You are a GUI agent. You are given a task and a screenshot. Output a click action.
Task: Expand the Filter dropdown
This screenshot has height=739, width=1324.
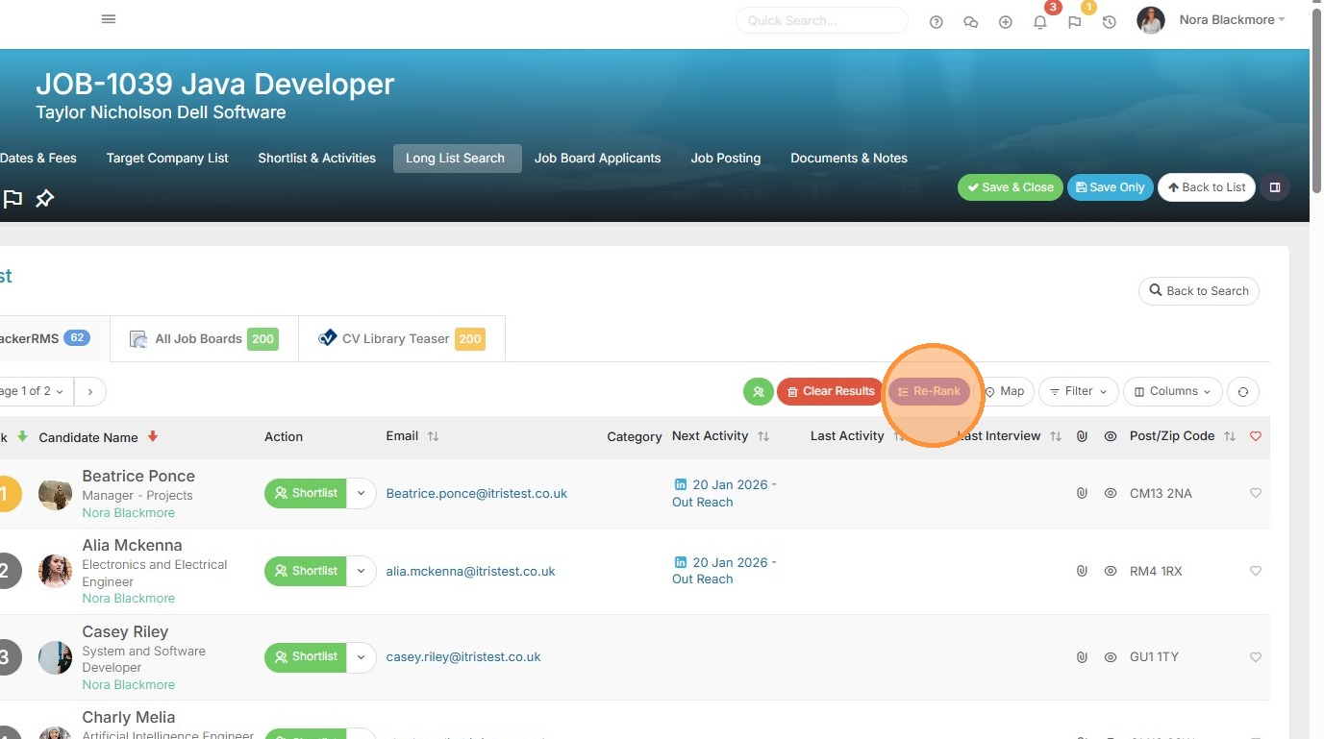1079,391
